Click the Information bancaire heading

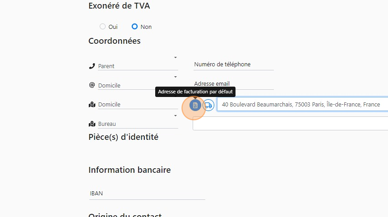click(x=129, y=170)
